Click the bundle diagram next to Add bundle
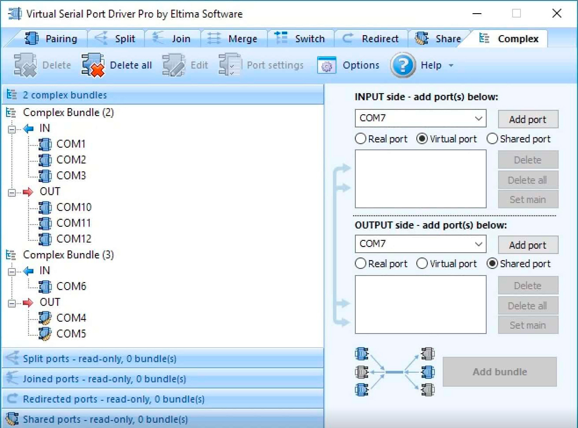Viewport: 578px width, 428px height. click(x=394, y=372)
